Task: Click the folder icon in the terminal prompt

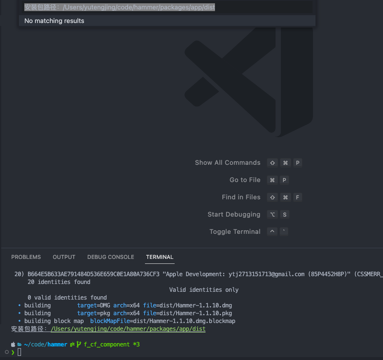Action: pyautogui.click(x=19, y=344)
